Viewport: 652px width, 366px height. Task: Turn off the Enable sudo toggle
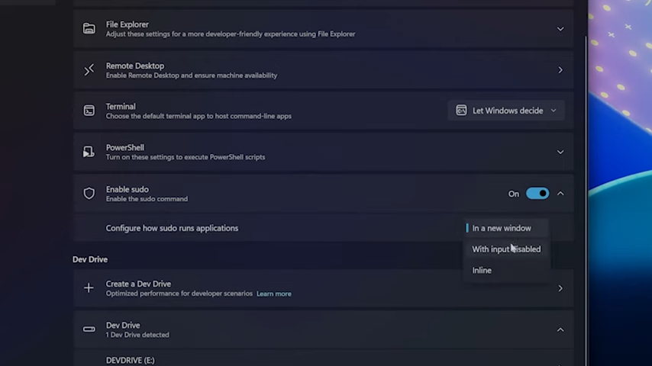coord(537,194)
